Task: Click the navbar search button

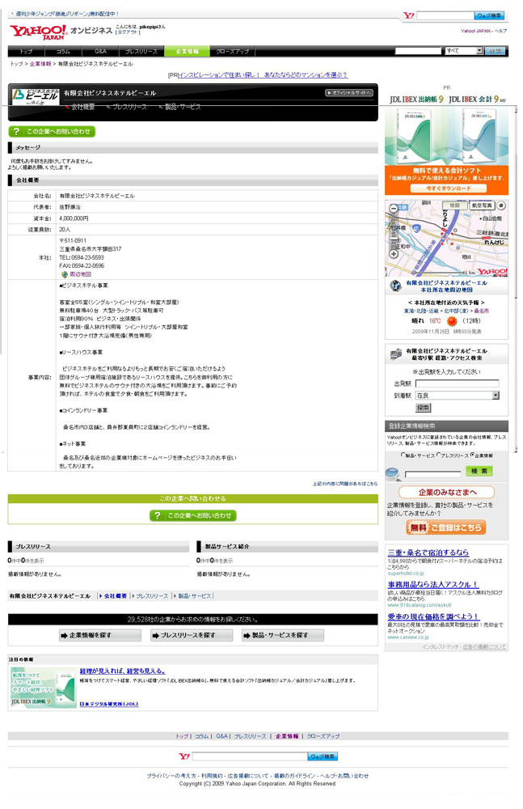Action: tap(495, 50)
